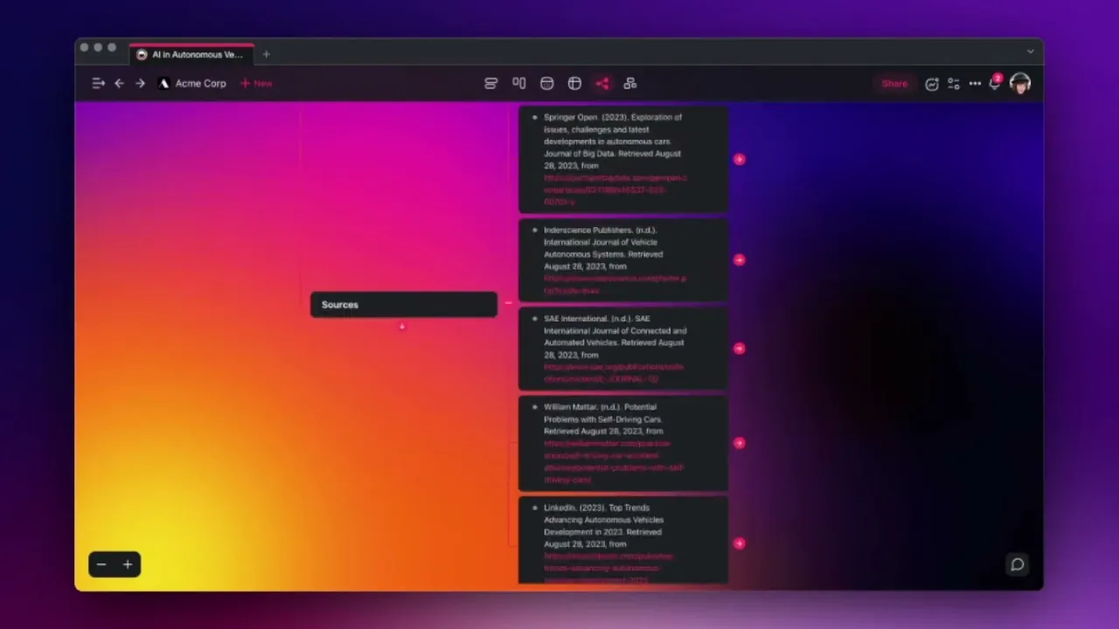
Task: Expand the tab list chevron
Action: coord(1030,52)
